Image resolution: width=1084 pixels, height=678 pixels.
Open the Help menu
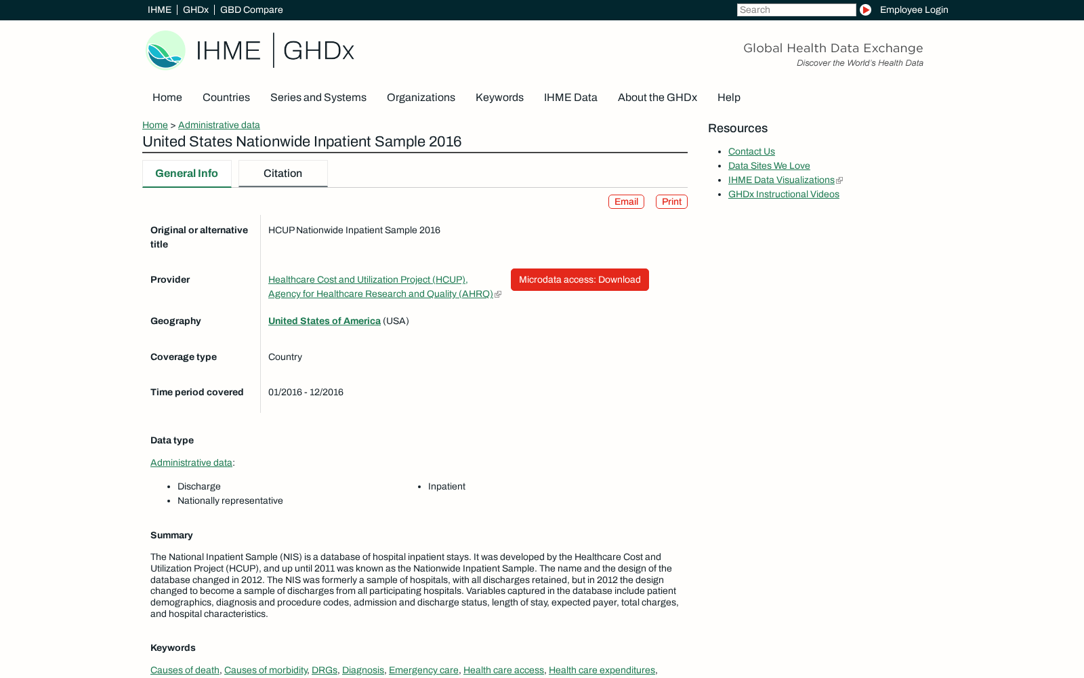[x=729, y=98]
